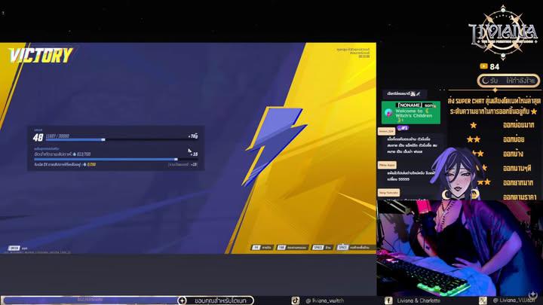Screen dimensions: 543x305
Task: Click the YouTube icon beside 84
Action: [x=483, y=67]
